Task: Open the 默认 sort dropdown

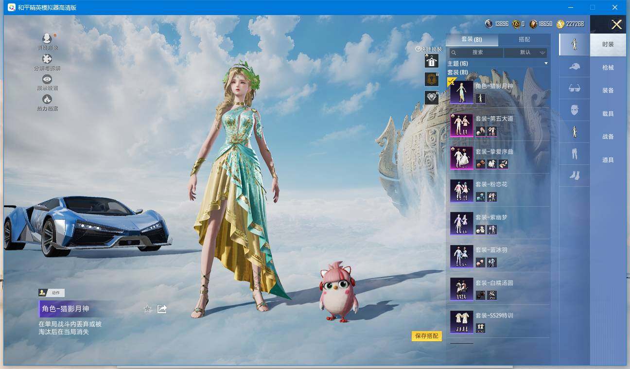Action: click(526, 53)
